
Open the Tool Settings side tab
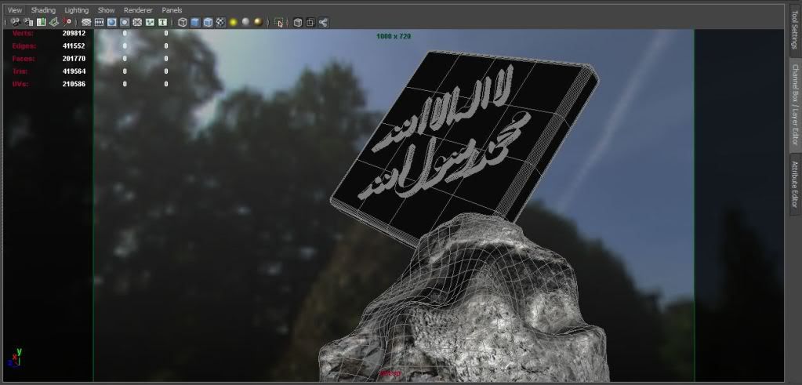[x=795, y=30]
